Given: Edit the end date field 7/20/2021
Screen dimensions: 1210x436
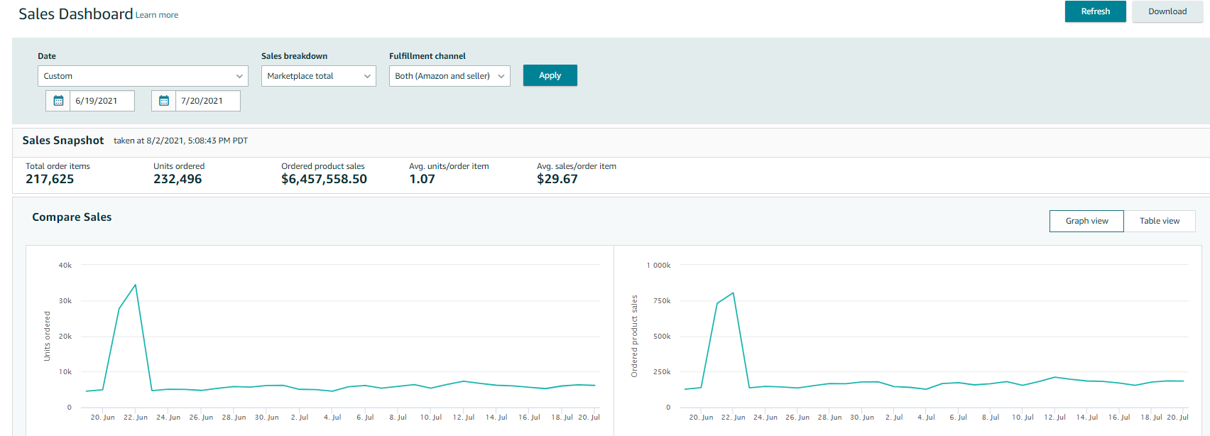Looking at the screenshot, I should click(208, 101).
